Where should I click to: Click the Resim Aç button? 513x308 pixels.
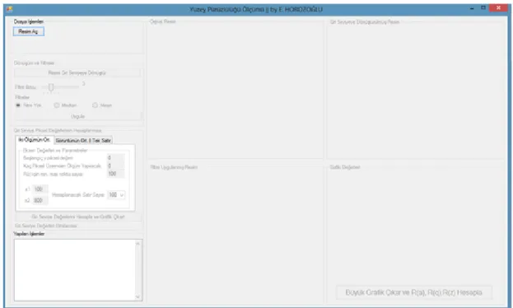(x=29, y=31)
